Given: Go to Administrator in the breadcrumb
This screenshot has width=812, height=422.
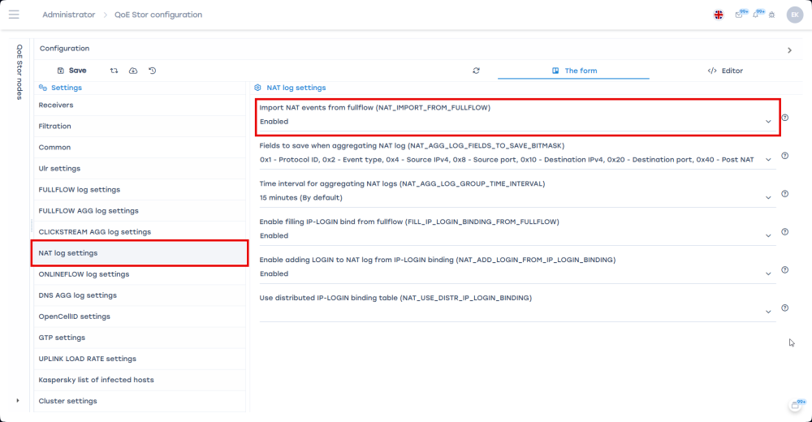Looking at the screenshot, I should pyautogui.click(x=68, y=15).
